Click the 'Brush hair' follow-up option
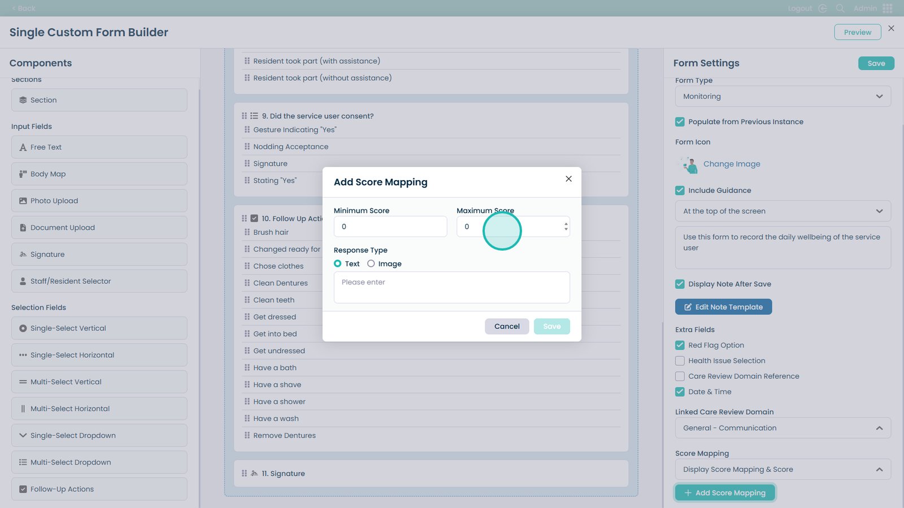This screenshot has width=904, height=508. point(271,232)
